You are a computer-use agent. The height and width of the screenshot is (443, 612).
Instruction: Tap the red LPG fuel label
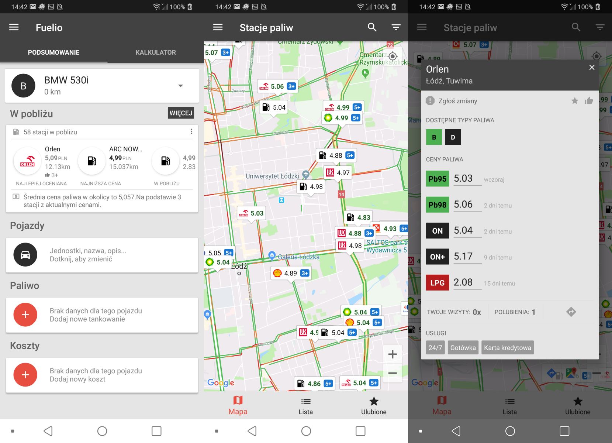pyautogui.click(x=438, y=282)
